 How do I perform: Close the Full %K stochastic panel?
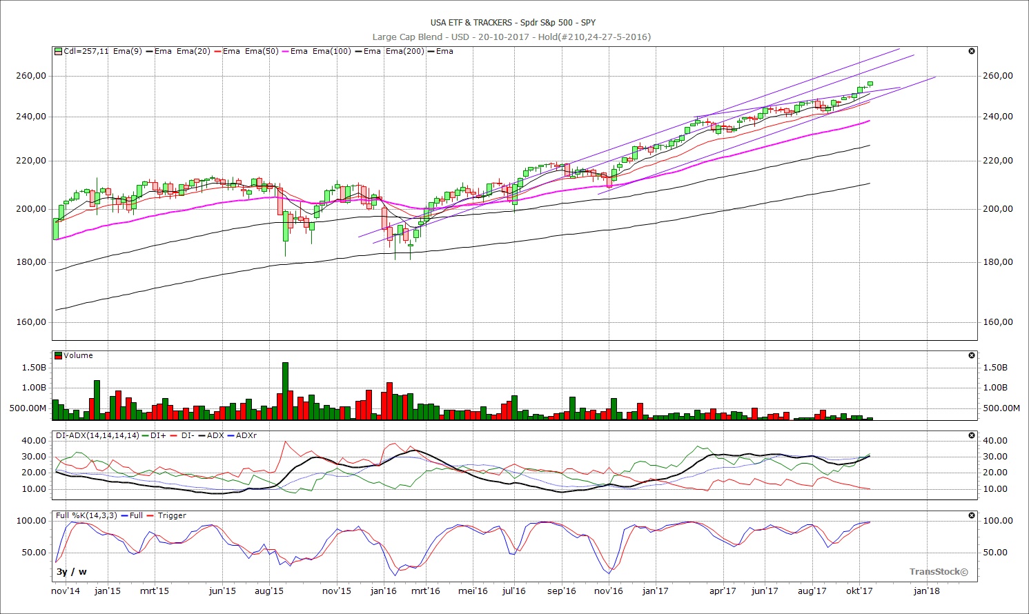pyautogui.click(x=972, y=515)
